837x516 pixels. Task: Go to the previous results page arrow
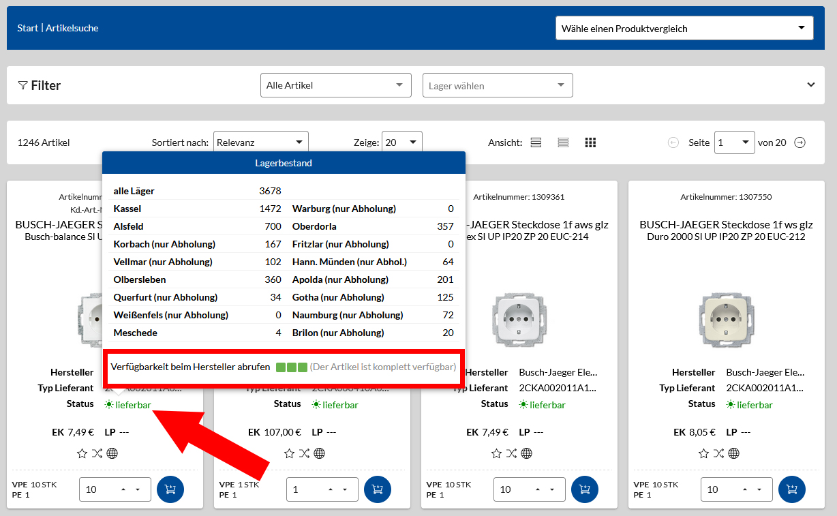673,142
